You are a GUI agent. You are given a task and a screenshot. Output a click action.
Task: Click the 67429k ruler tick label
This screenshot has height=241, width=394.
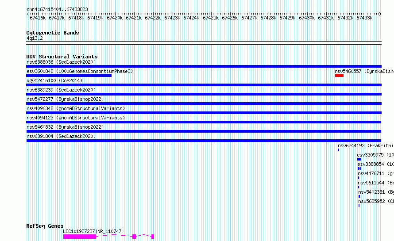[x=287, y=18]
